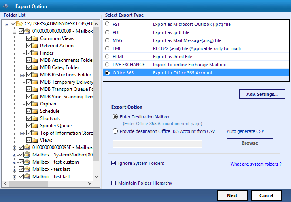Select the PDF export type radio
The image size is (291, 202).
click(x=107, y=32)
